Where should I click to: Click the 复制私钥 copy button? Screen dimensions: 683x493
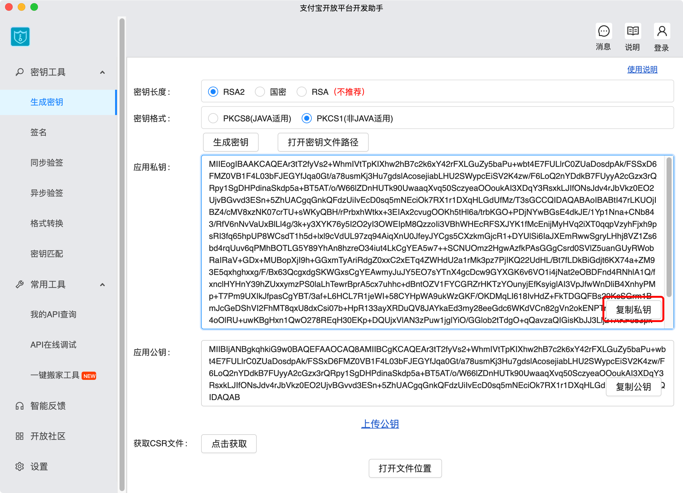[633, 310]
